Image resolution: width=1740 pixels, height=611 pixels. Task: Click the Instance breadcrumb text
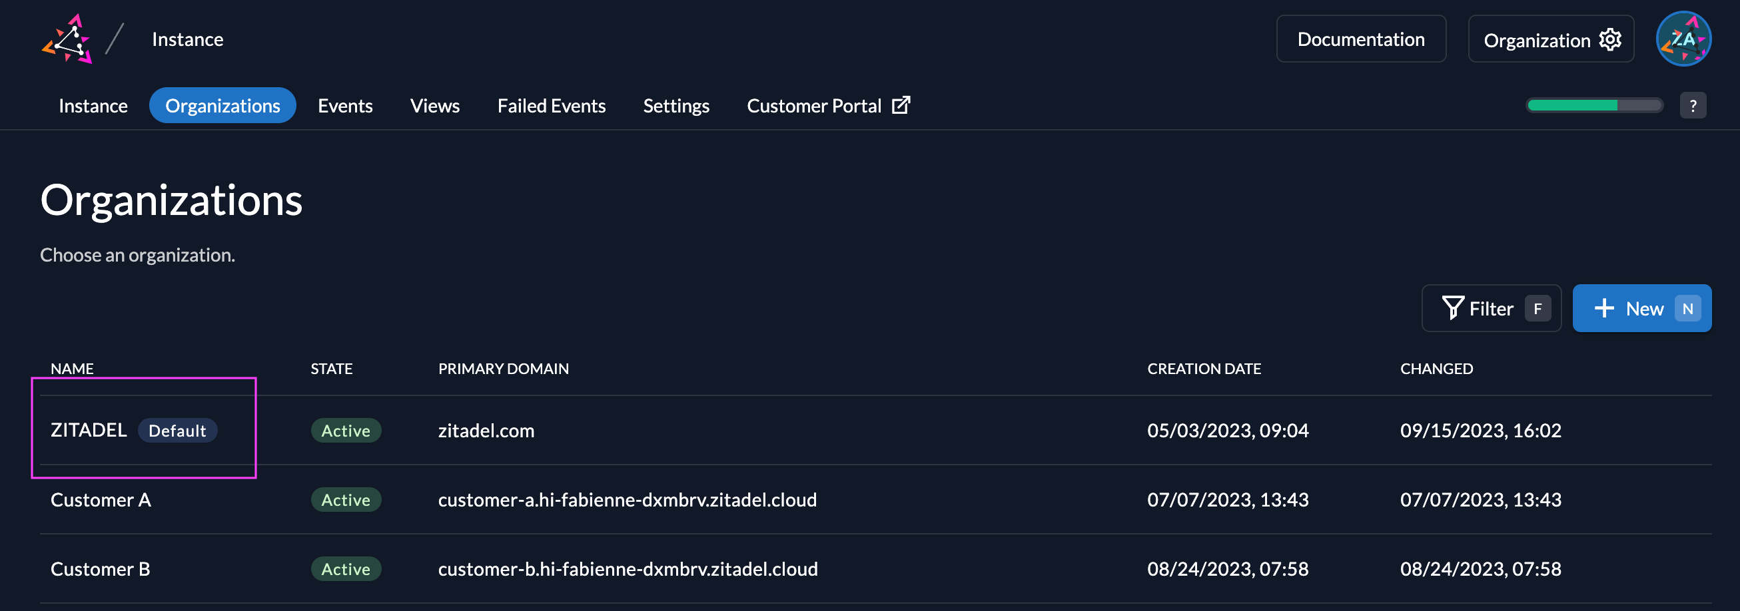(187, 39)
